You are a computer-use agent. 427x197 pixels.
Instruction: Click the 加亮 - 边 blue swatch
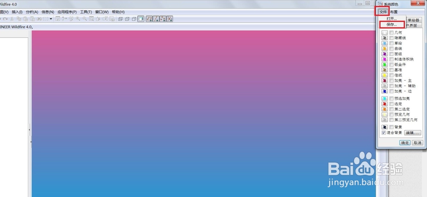pyautogui.click(x=385, y=91)
